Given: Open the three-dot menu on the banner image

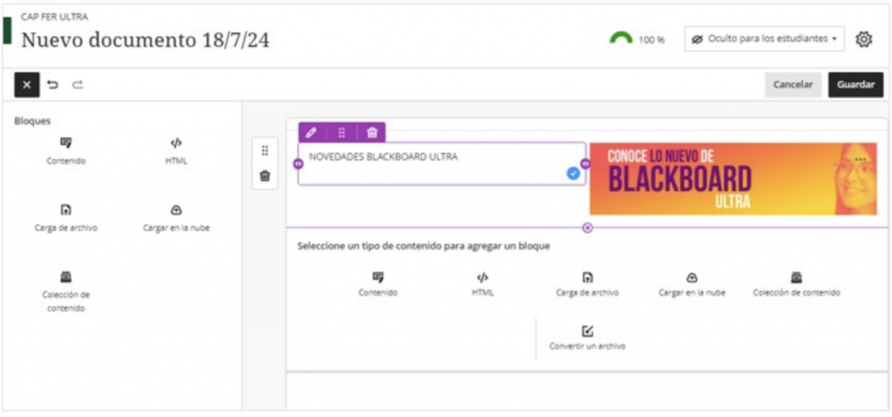Looking at the screenshot, I should [860, 159].
